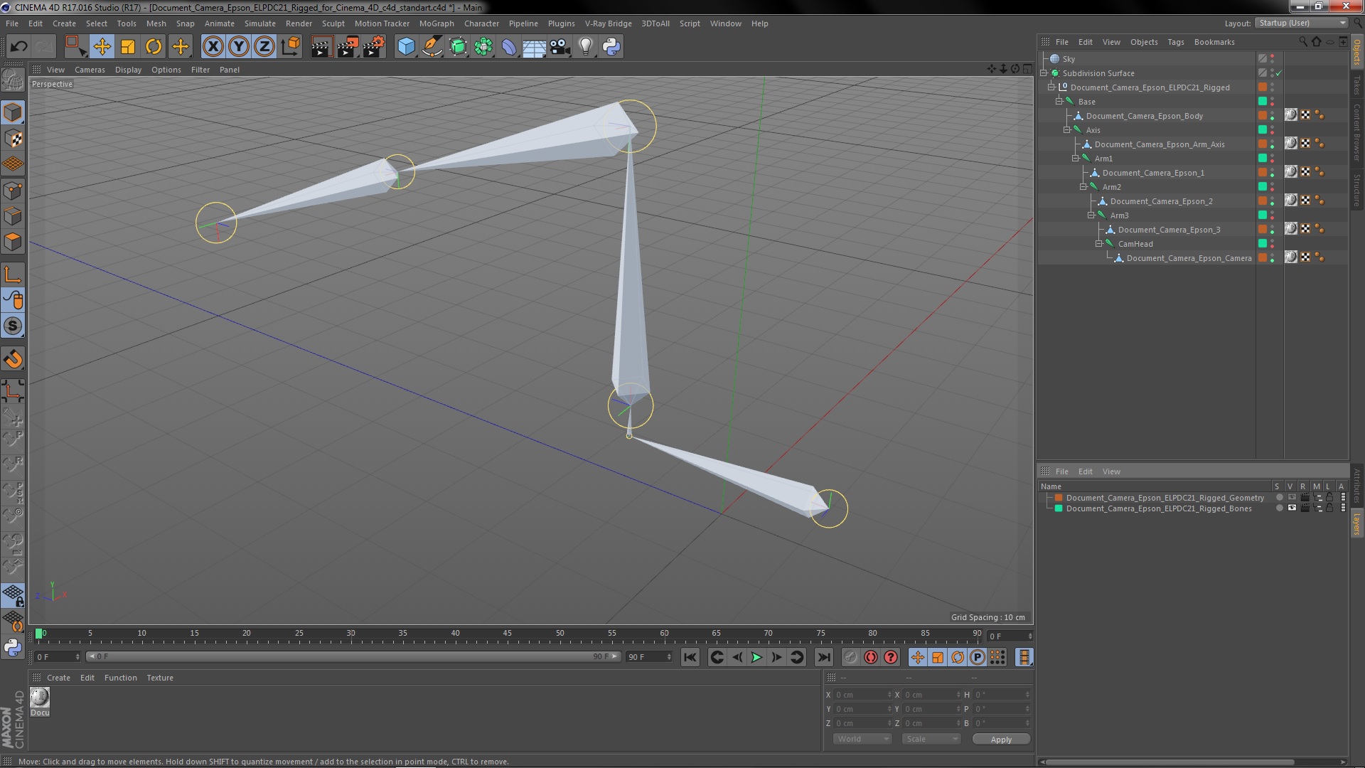Click the Python script icon in toolbar
Screen dimensions: 1365x768
coord(611,47)
